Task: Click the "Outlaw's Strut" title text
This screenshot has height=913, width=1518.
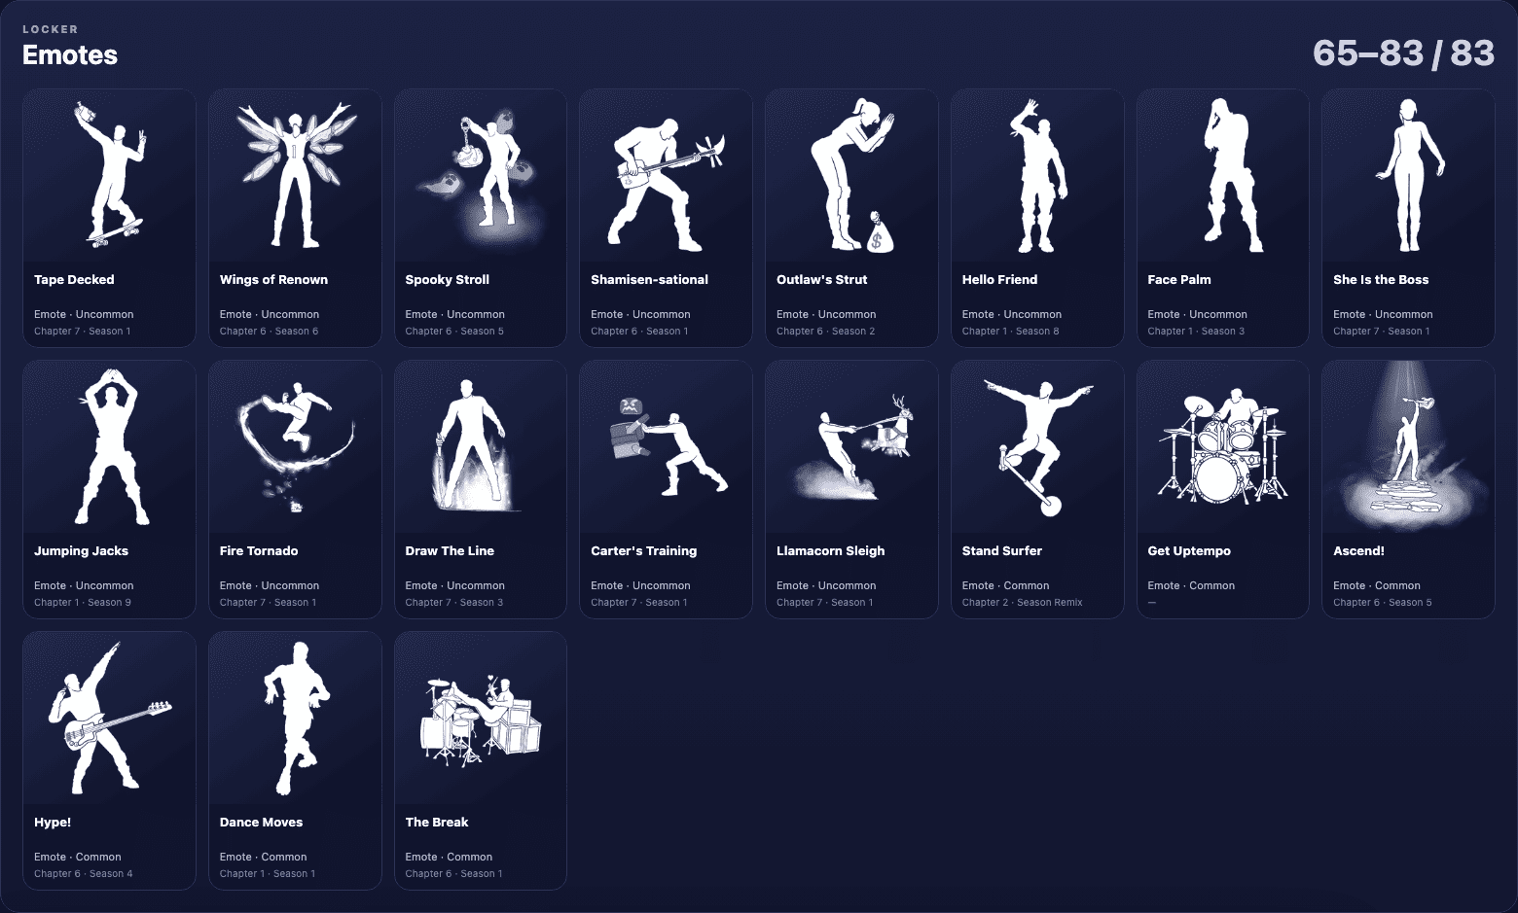Action: point(821,280)
